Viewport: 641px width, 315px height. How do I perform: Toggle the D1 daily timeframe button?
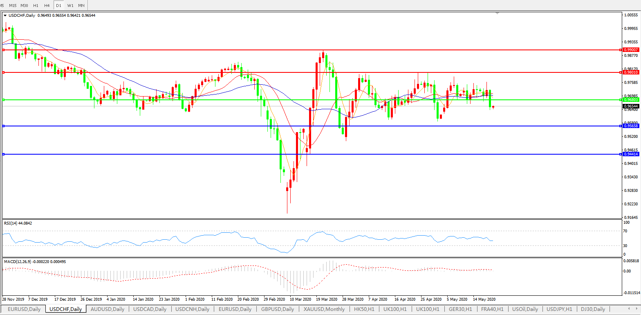point(58,5)
